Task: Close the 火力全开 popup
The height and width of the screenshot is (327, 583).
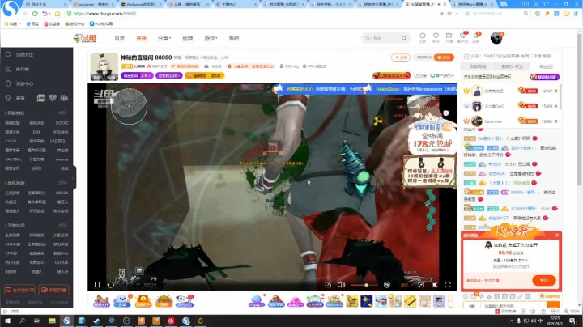Action: point(557,235)
